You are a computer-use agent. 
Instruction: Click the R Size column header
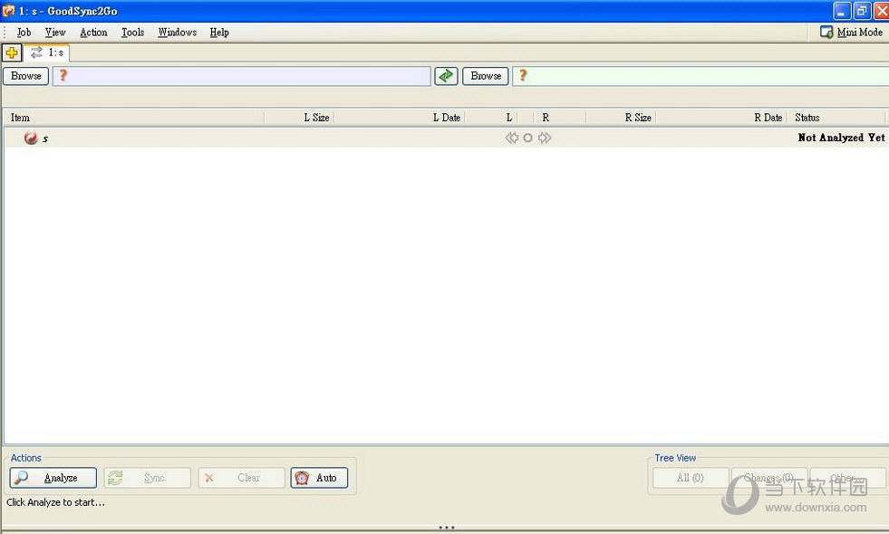tap(621, 118)
